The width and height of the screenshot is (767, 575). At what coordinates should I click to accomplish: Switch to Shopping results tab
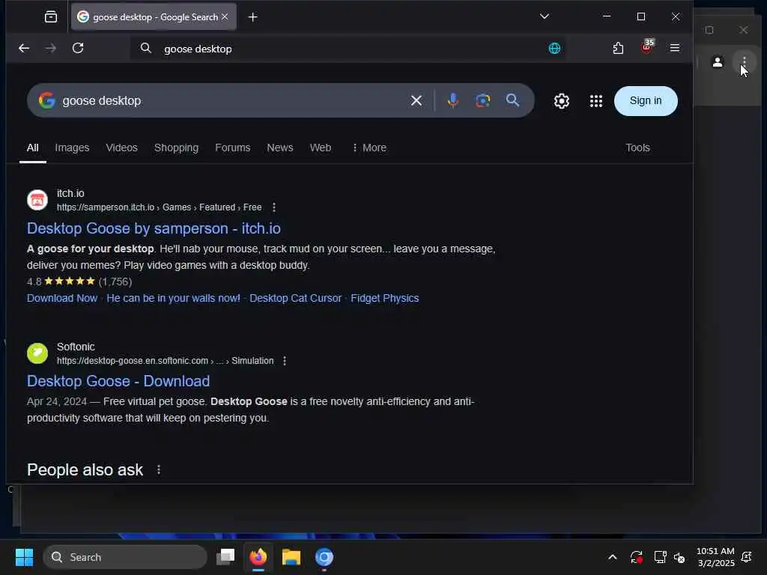pyautogui.click(x=176, y=147)
